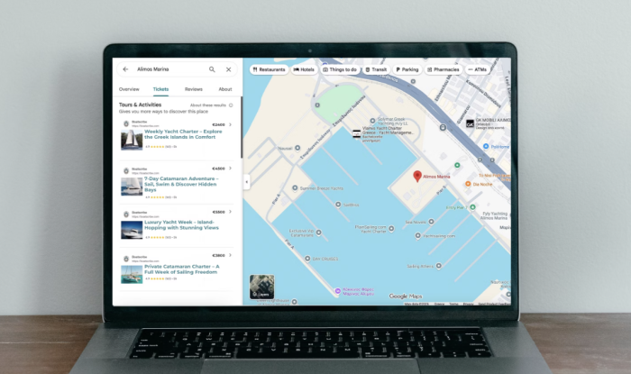Screen dimensions: 631x374
Task: Expand the €4500 Catamaran Adventure chevron
Action: click(x=230, y=169)
